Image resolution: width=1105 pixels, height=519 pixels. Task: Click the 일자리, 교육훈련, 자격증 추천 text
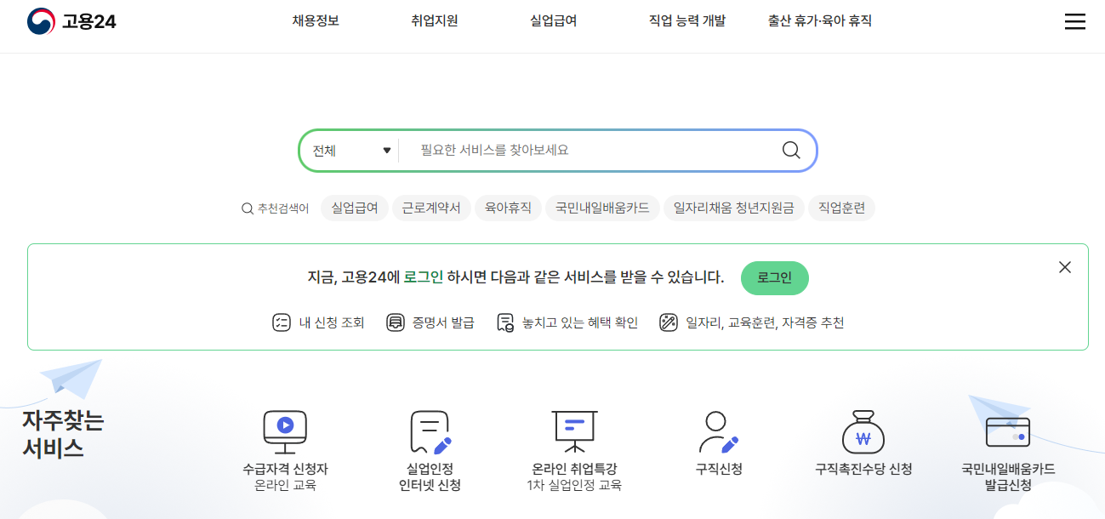point(766,323)
